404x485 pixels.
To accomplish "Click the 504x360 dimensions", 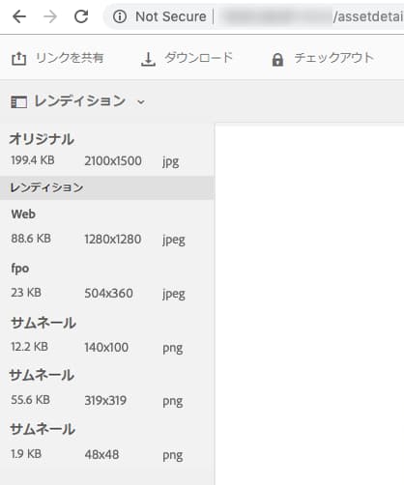I will coord(108,294).
